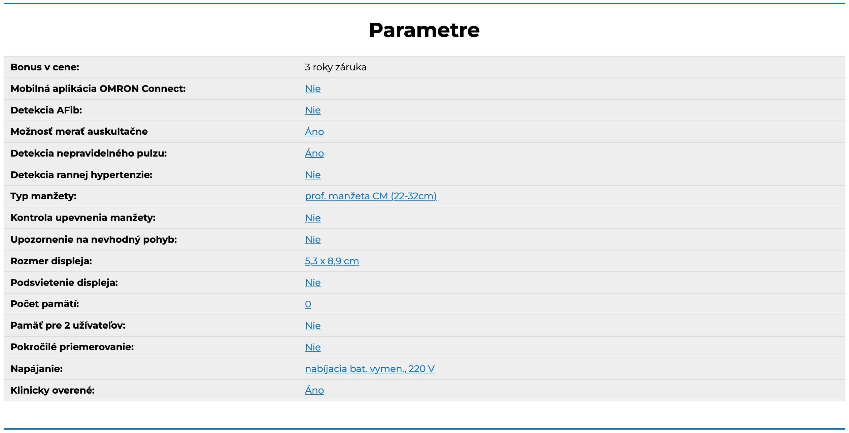Click the Typ manžety label
Image resolution: width=849 pixels, height=433 pixels.
point(43,196)
